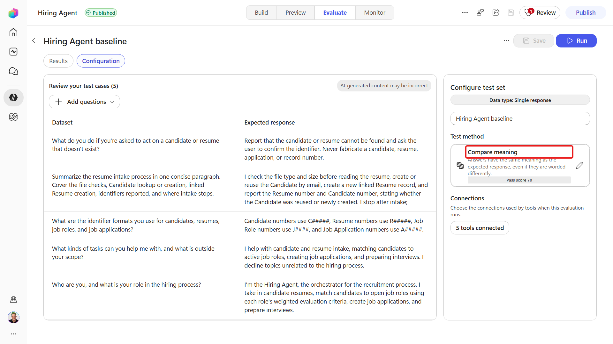Open the Home icon in the sidebar
Viewport: 613px width, 344px height.
pos(13,32)
